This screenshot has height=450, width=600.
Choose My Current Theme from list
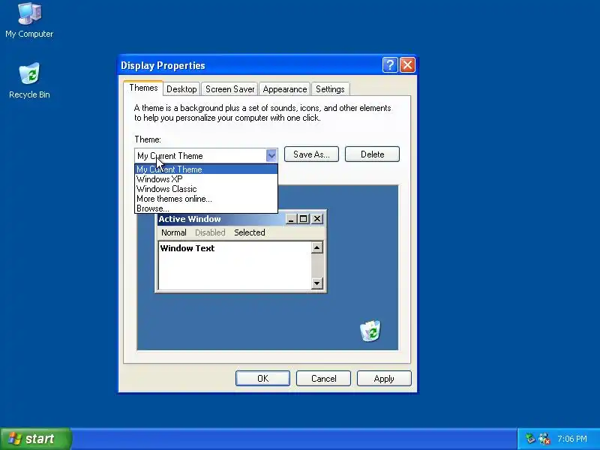pos(206,169)
